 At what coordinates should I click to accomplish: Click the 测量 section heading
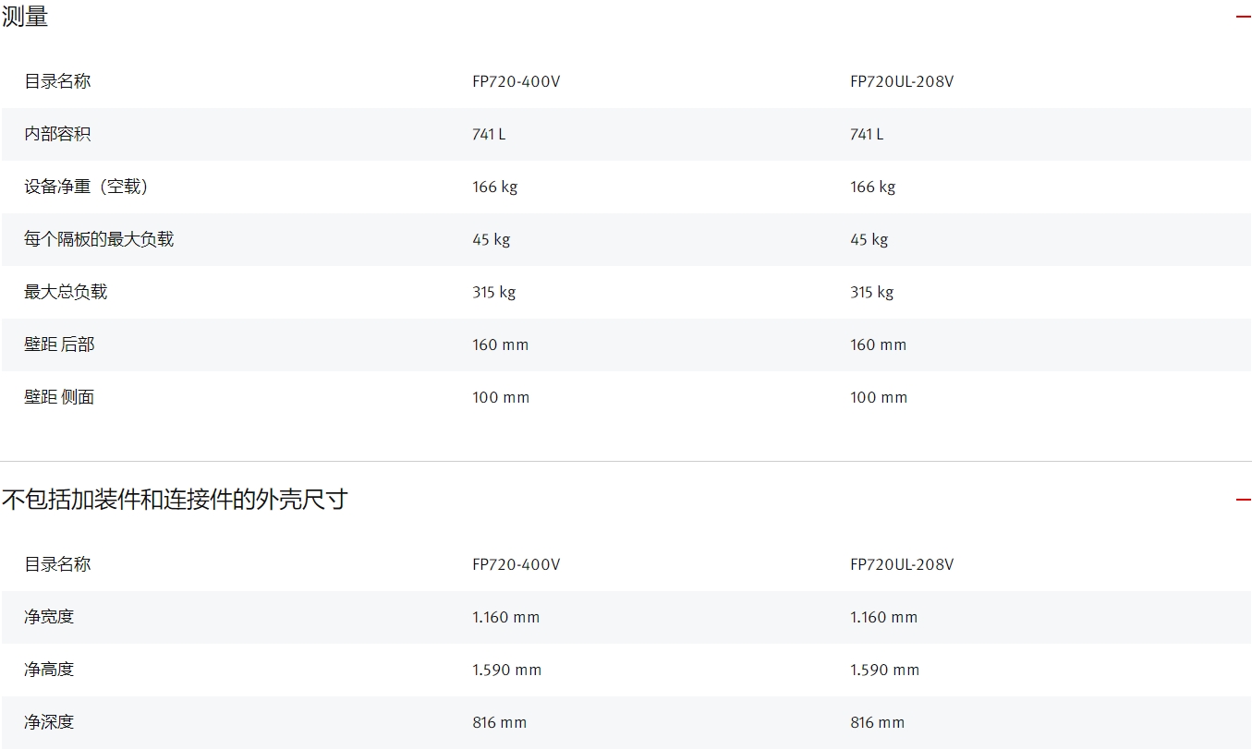pos(25,17)
